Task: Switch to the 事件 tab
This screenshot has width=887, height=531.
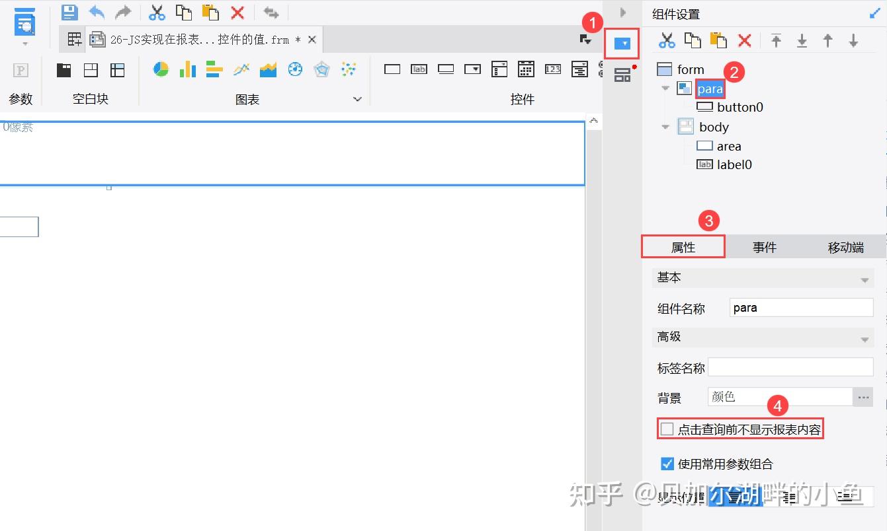Action: (x=764, y=247)
